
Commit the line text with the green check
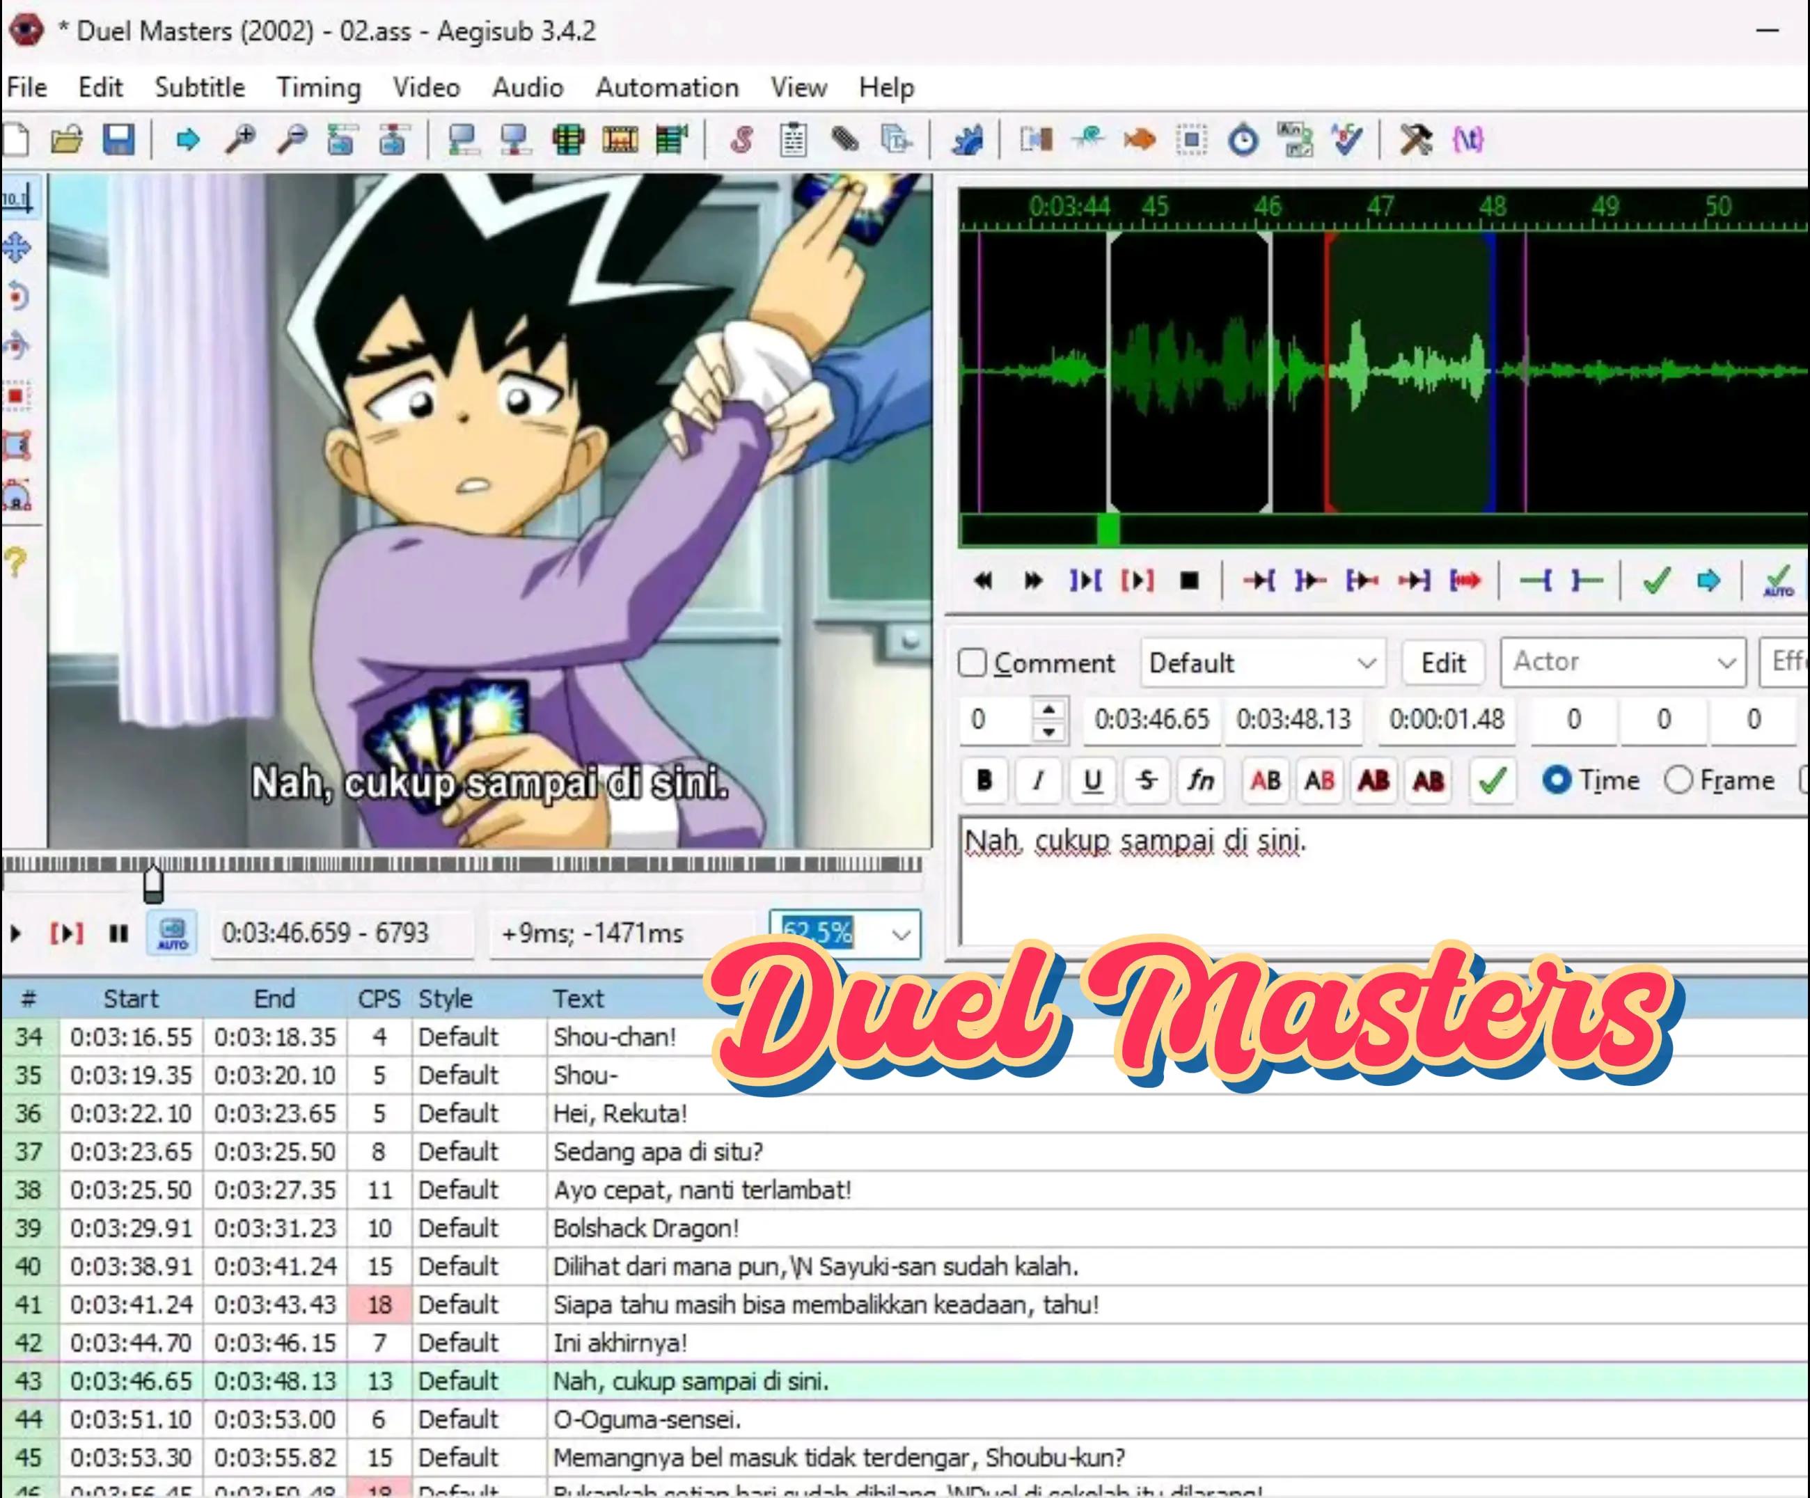coord(1492,781)
